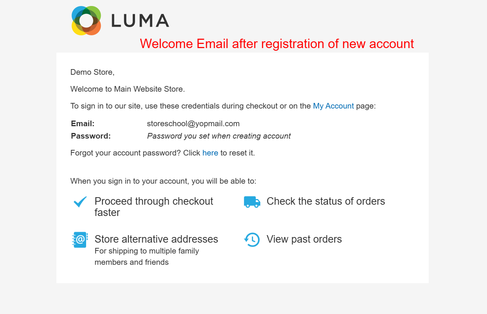Click the 'here' password reset link

[x=210, y=153]
